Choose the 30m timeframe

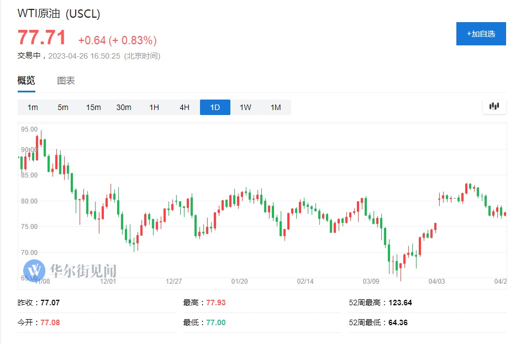pyautogui.click(x=124, y=107)
